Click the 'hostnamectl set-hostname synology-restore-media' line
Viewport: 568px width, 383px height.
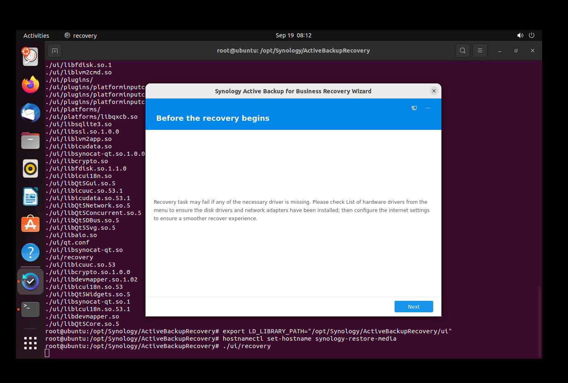point(221,339)
